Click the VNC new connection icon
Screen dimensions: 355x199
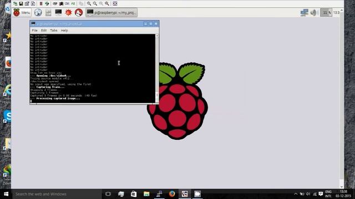(15, 4)
